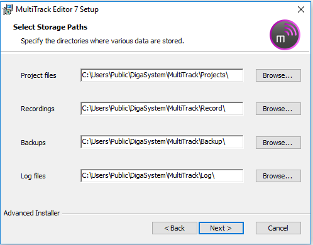Focus the Backups path field
This screenshot has height=245, width=313.
[162, 142]
